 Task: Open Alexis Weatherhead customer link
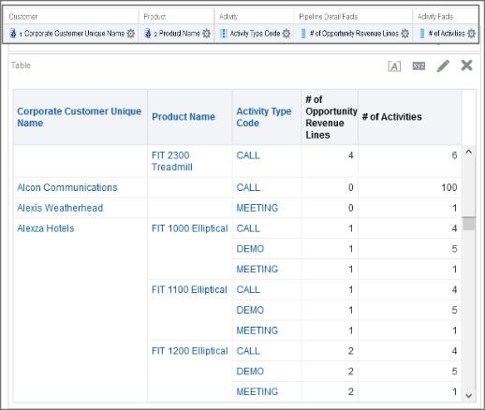[x=60, y=208]
